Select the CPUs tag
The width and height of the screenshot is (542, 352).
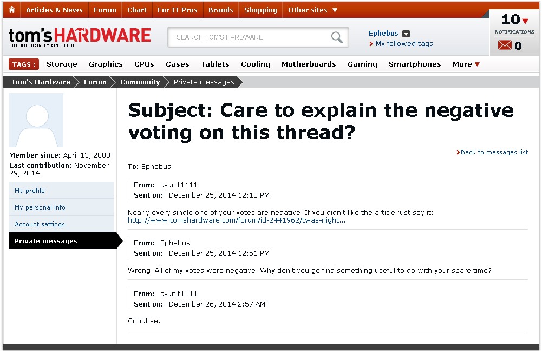[144, 64]
